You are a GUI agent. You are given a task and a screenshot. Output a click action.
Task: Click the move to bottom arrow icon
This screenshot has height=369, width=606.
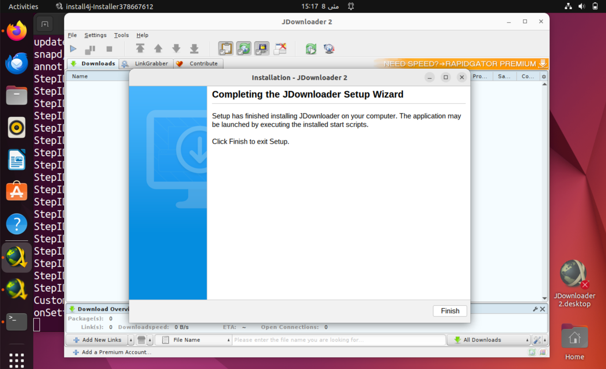click(x=194, y=49)
